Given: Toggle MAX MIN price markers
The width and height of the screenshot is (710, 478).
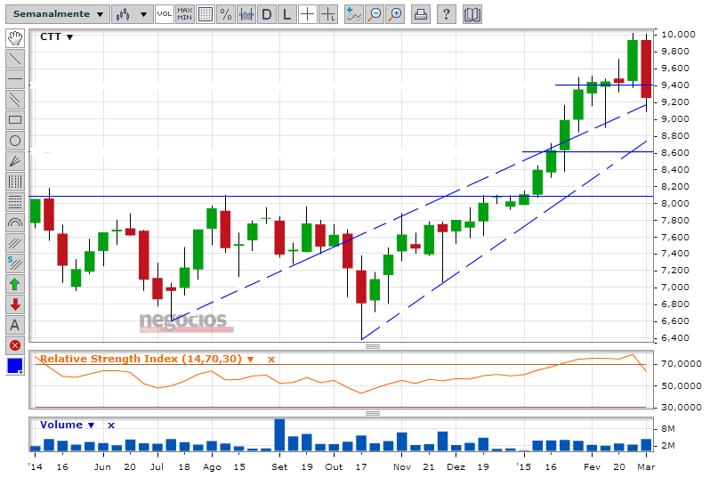Looking at the screenshot, I should (x=185, y=14).
